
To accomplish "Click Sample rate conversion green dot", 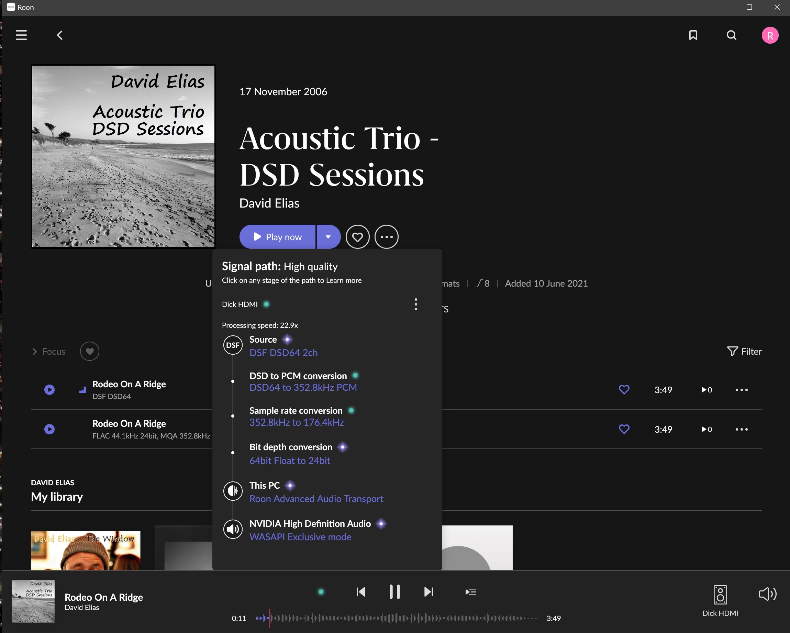I will click(x=351, y=410).
